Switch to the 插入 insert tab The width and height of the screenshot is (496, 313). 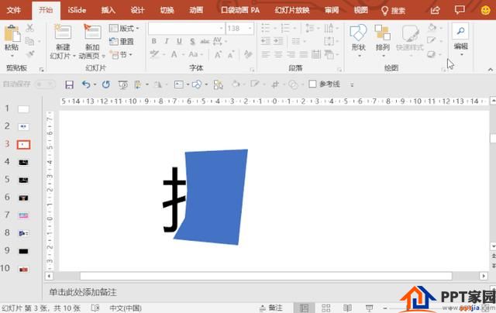point(108,10)
